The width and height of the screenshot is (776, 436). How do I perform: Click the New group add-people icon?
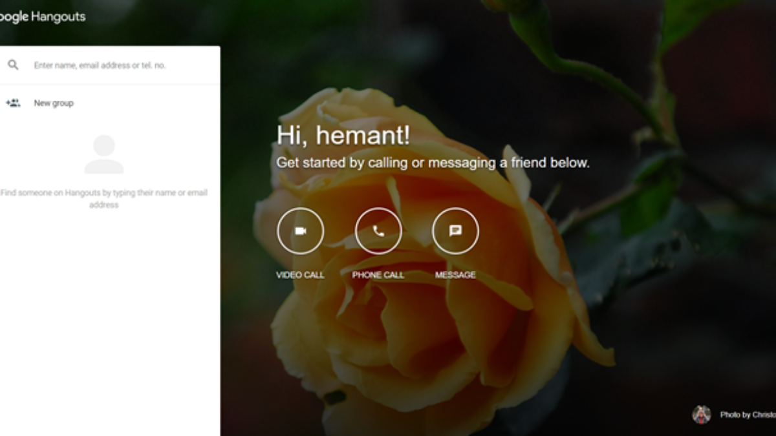pos(13,103)
